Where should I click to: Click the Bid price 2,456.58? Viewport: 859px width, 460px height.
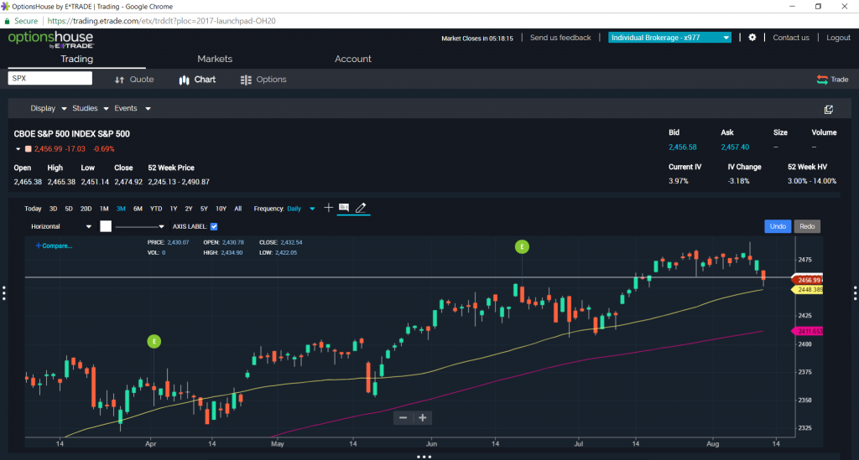(x=683, y=147)
